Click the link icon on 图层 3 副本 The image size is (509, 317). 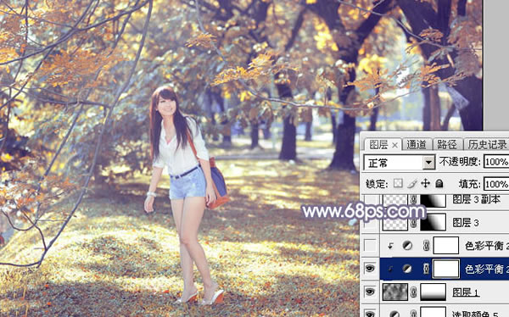point(413,199)
